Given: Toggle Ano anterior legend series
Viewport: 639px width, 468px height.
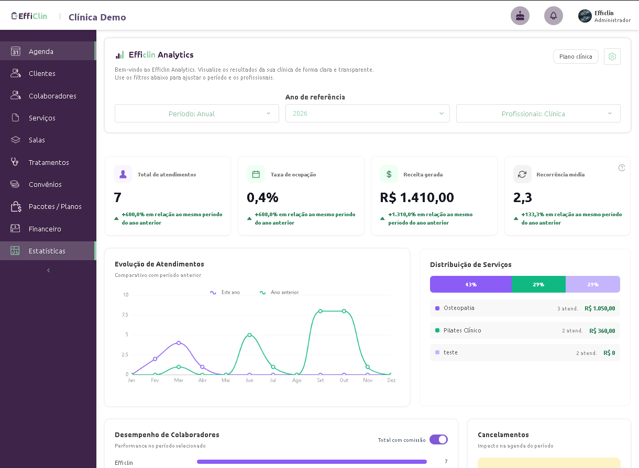Looking at the screenshot, I should 279,293.
